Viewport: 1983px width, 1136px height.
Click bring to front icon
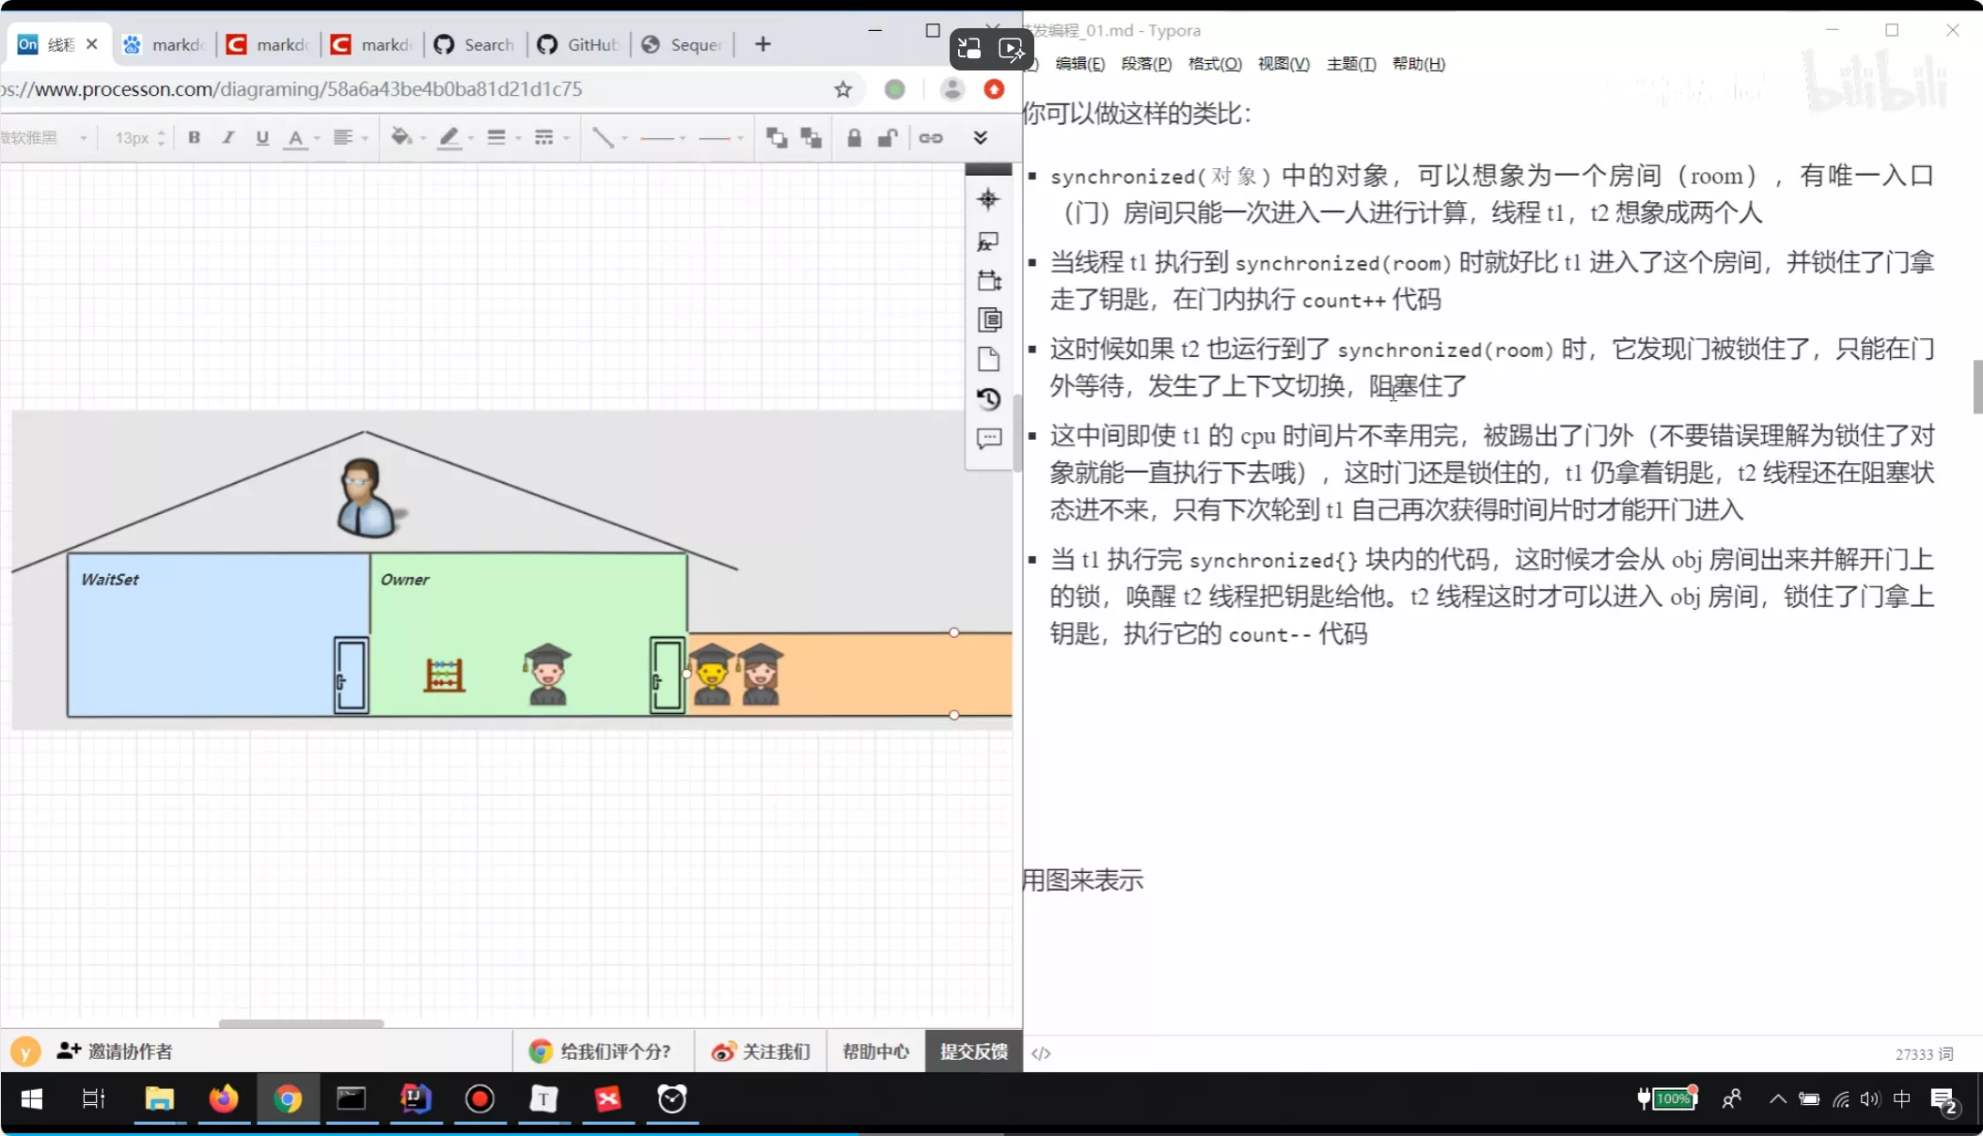click(777, 138)
